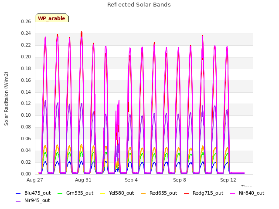
Task: Click the purple Nir945_out legend swatch
Action: point(18,201)
